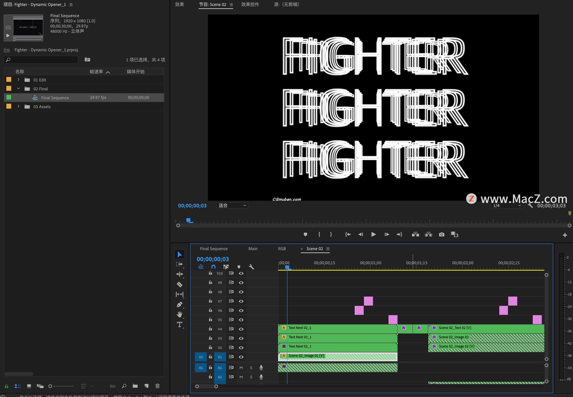Open the zoom level 适合 dropdown

232,206
